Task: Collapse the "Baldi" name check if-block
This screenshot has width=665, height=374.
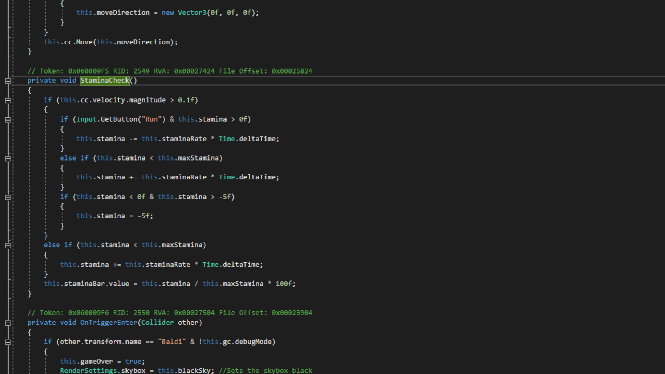Action: [8, 342]
